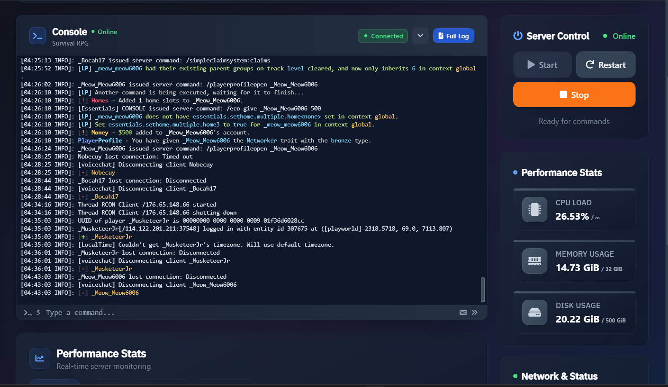Click the CPU load value 26.53%

click(572, 216)
